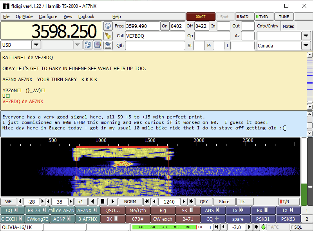Toggle the RxID indicator
This screenshot has height=231, width=313.
click(x=243, y=17)
